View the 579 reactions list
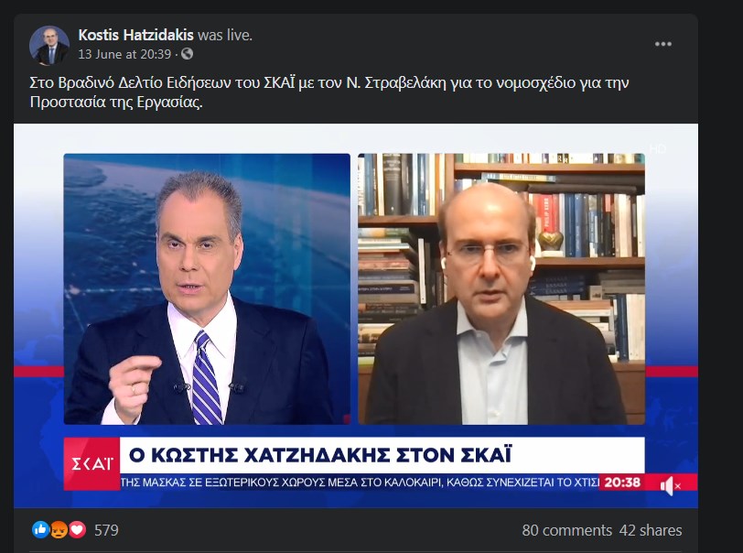The height and width of the screenshot is (553, 743). [x=106, y=530]
